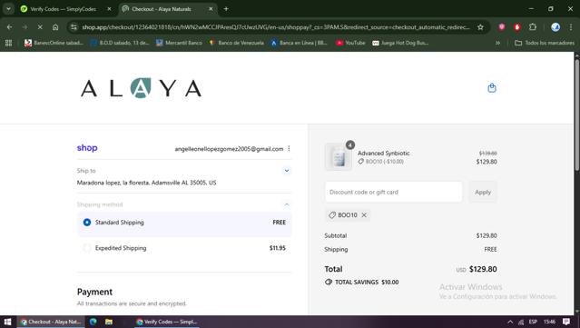The width and height of the screenshot is (580, 328).
Task: Open YouTube bookmark
Action: [350, 43]
